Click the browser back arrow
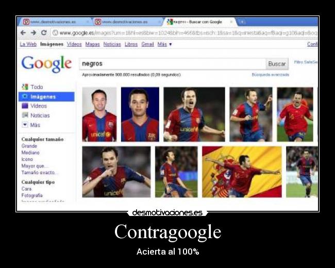Screen dimensions: 335x268 coord(23,32)
